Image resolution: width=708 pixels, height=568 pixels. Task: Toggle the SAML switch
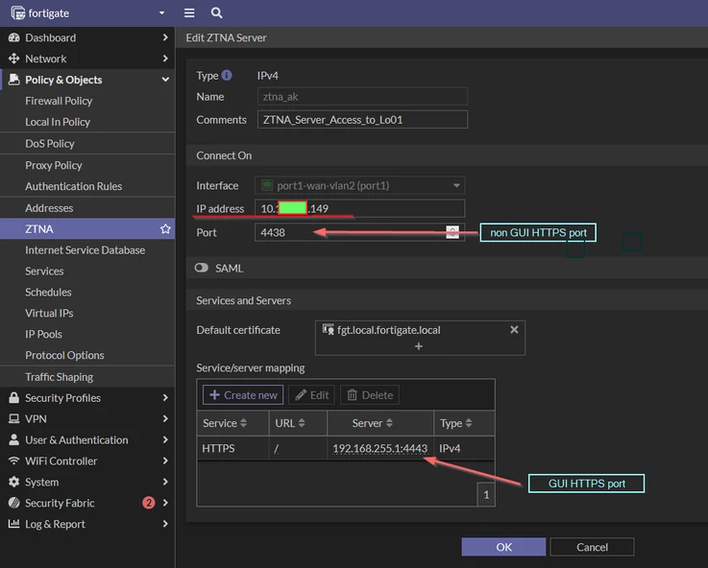pos(202,269)
